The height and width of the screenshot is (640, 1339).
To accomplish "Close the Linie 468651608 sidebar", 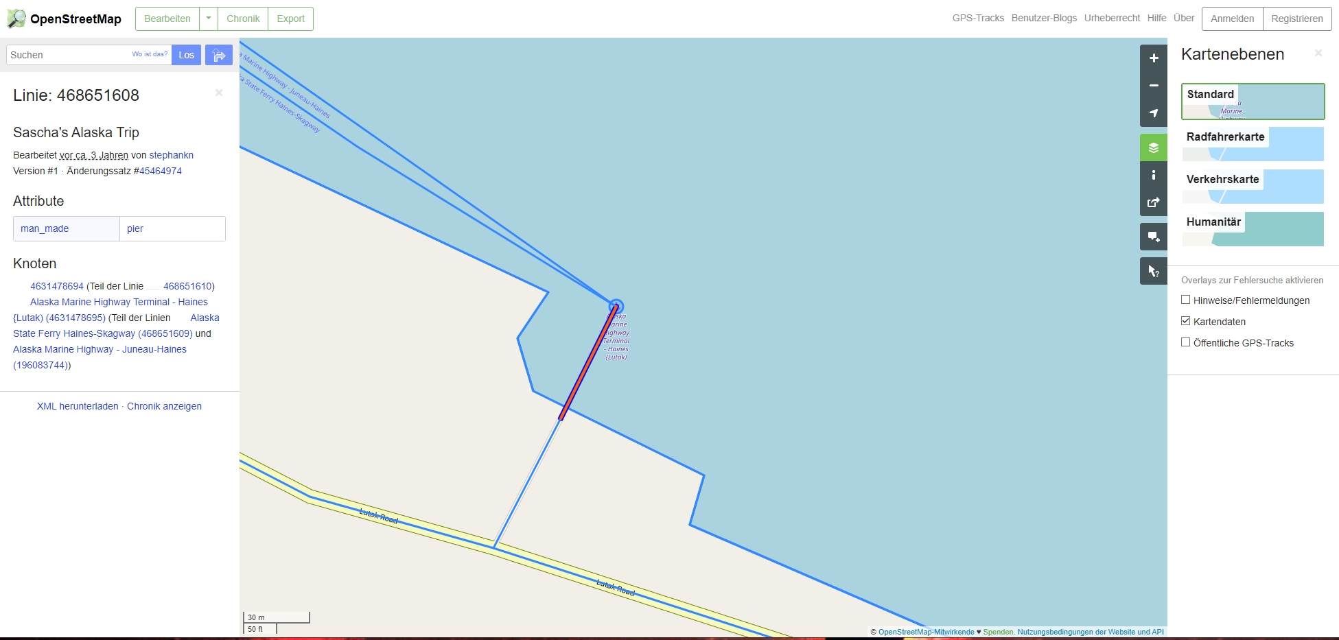I will coord(219,93).
